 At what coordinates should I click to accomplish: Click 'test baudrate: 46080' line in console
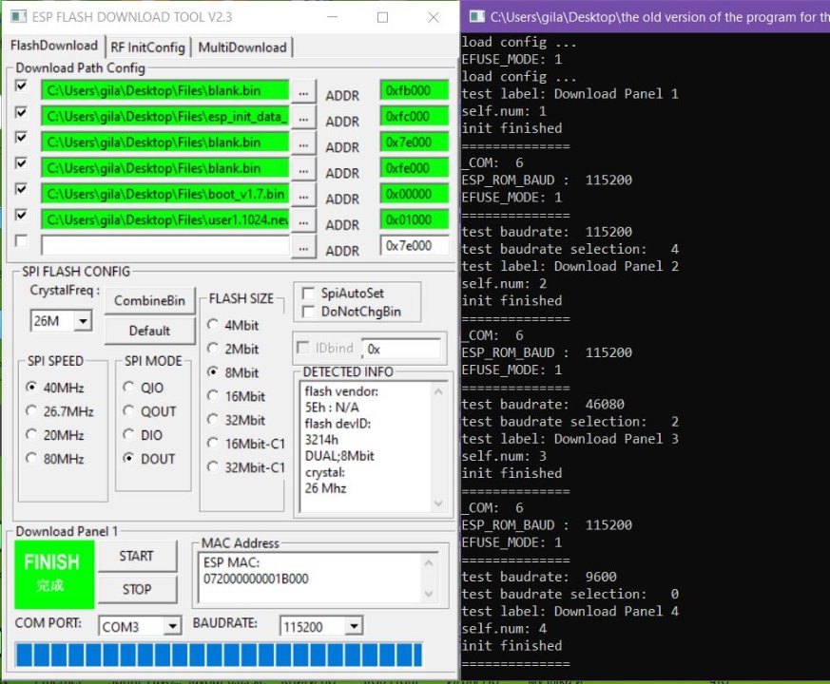click(543, 404)
